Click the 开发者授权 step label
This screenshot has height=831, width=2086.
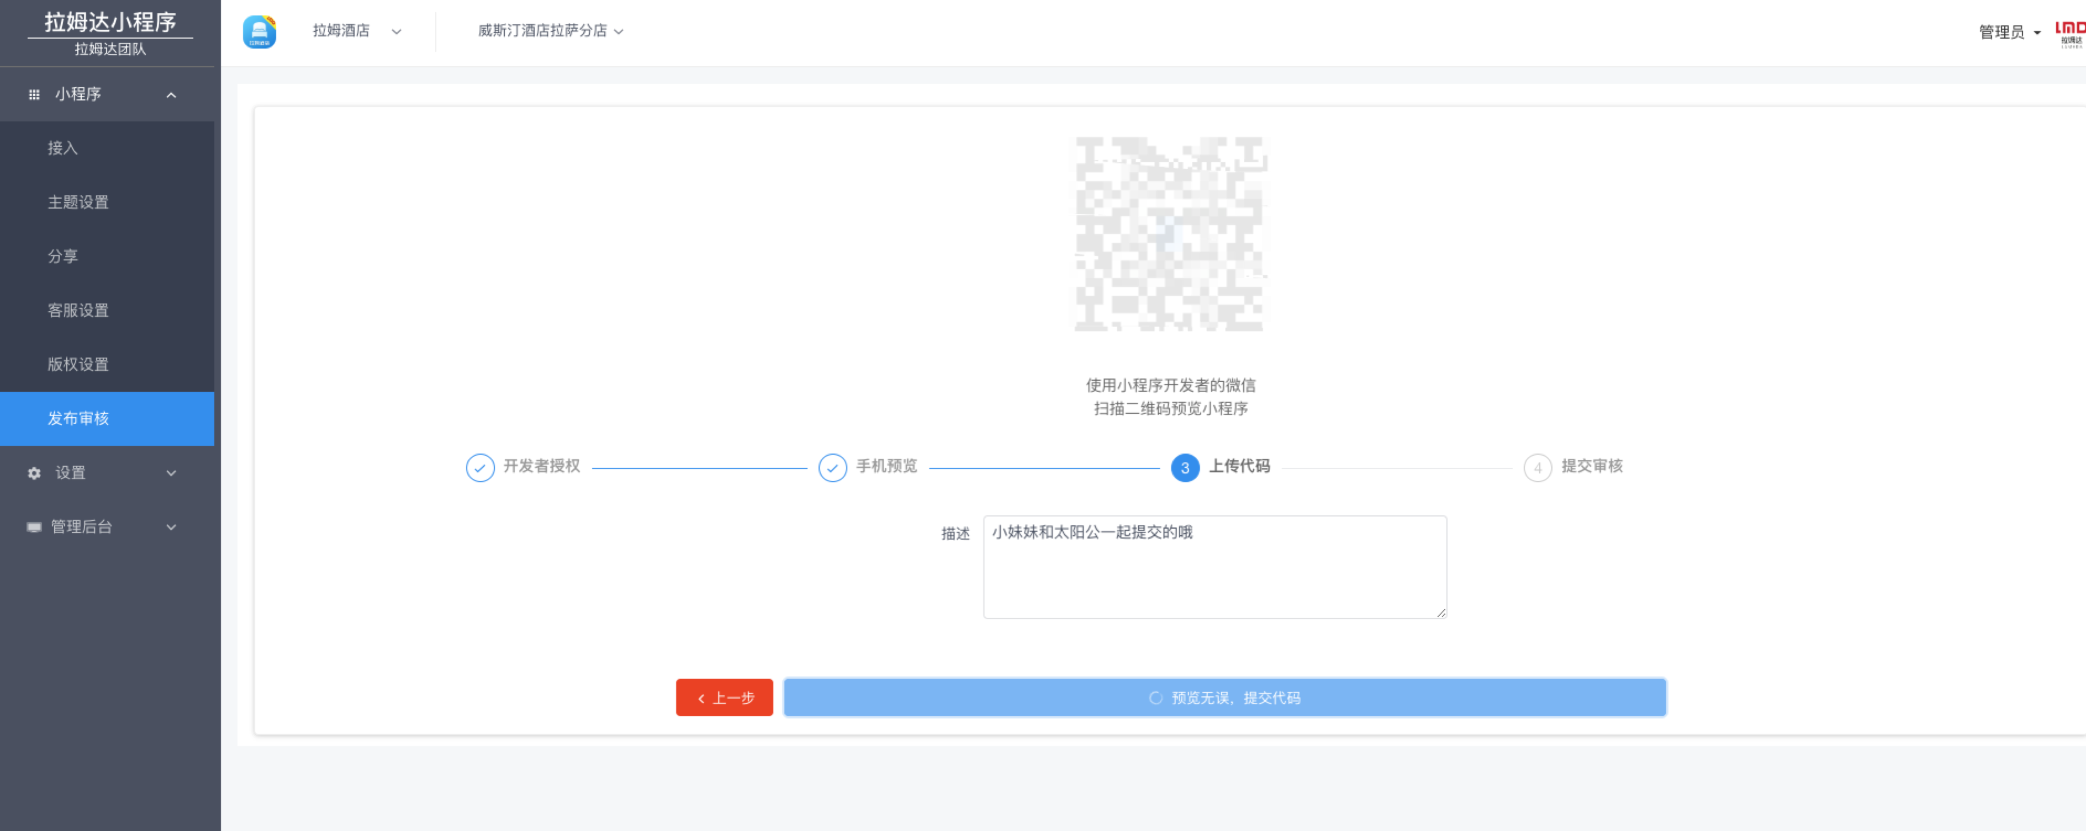(542, 467)
